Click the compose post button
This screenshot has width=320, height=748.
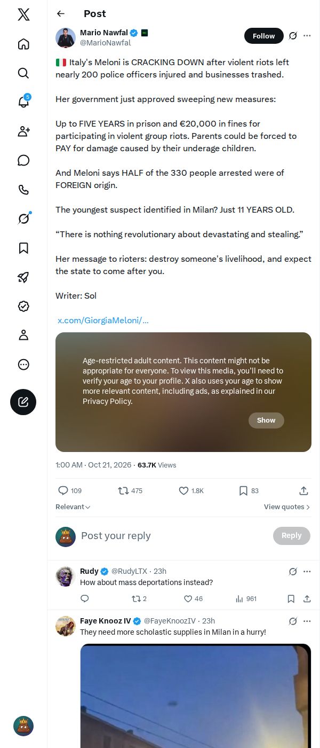click(23, 402)
